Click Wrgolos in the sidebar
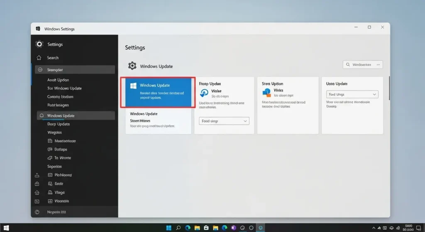The width and height of the screenshot is (425, 232). pos(54,132)
